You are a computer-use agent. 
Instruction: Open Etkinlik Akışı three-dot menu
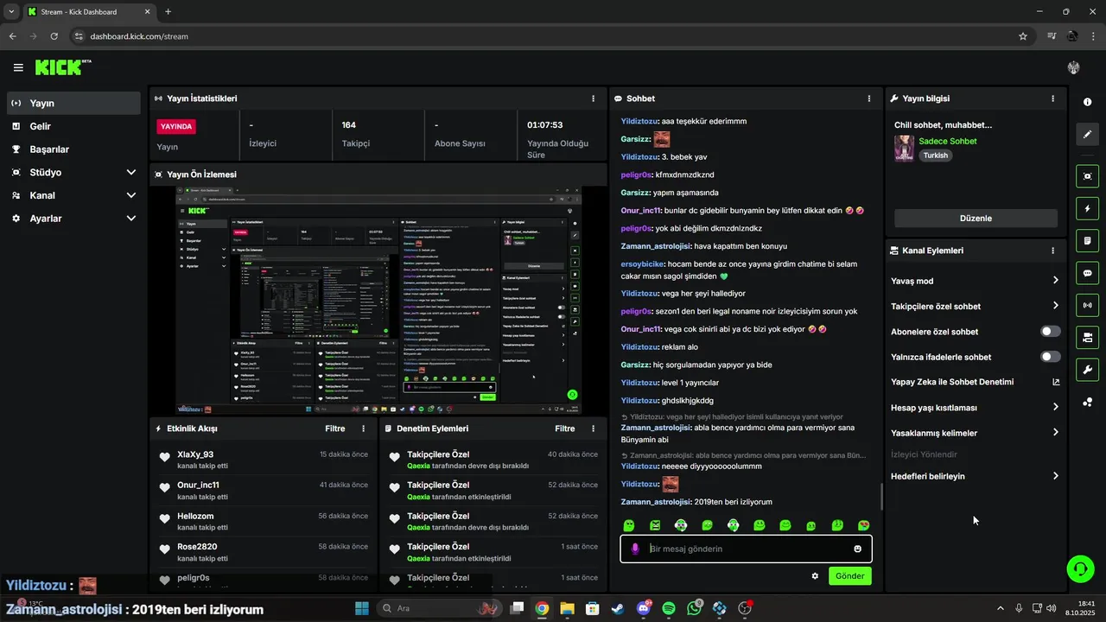click(x=363, y=428)
